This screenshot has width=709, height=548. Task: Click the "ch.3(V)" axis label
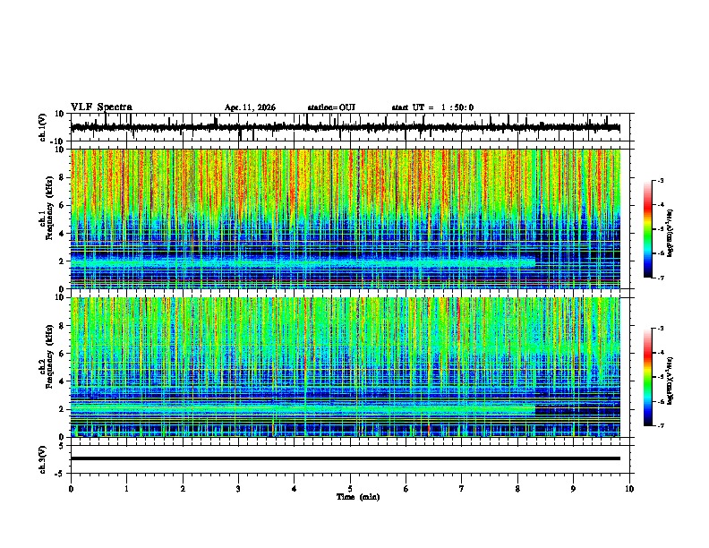point(43,459)
